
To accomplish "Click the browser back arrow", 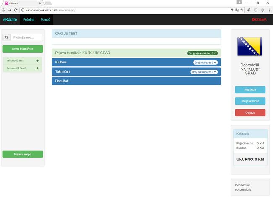I will [x=4, y=10].
